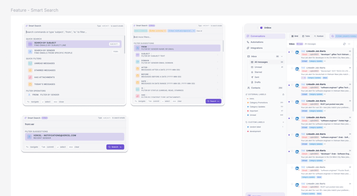Viewport: 357px width, 196px height.
Task: Collapse the Inbox folder chevron in sidebar
Action: (282, 57)
